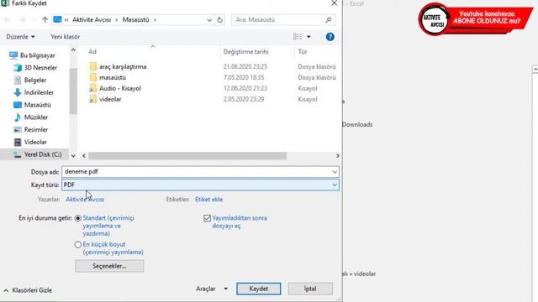Open the view options dropdown arrow

coord(309,37)
